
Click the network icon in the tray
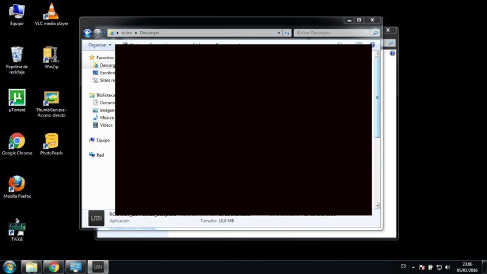(x=439, y=267)
